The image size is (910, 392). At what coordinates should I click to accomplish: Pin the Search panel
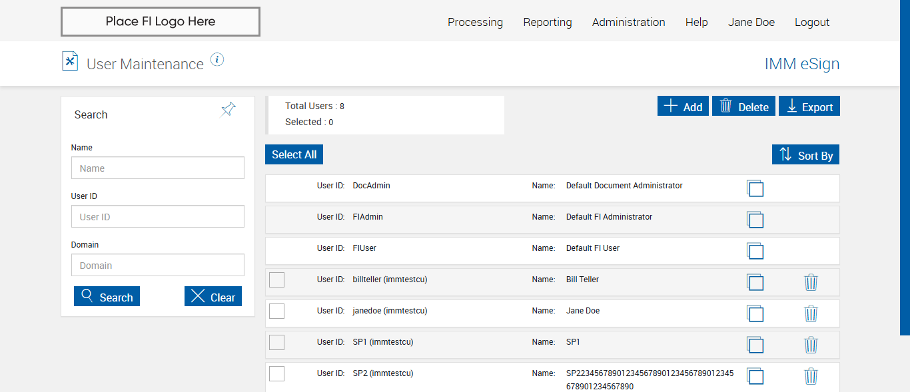click(228, 110)
